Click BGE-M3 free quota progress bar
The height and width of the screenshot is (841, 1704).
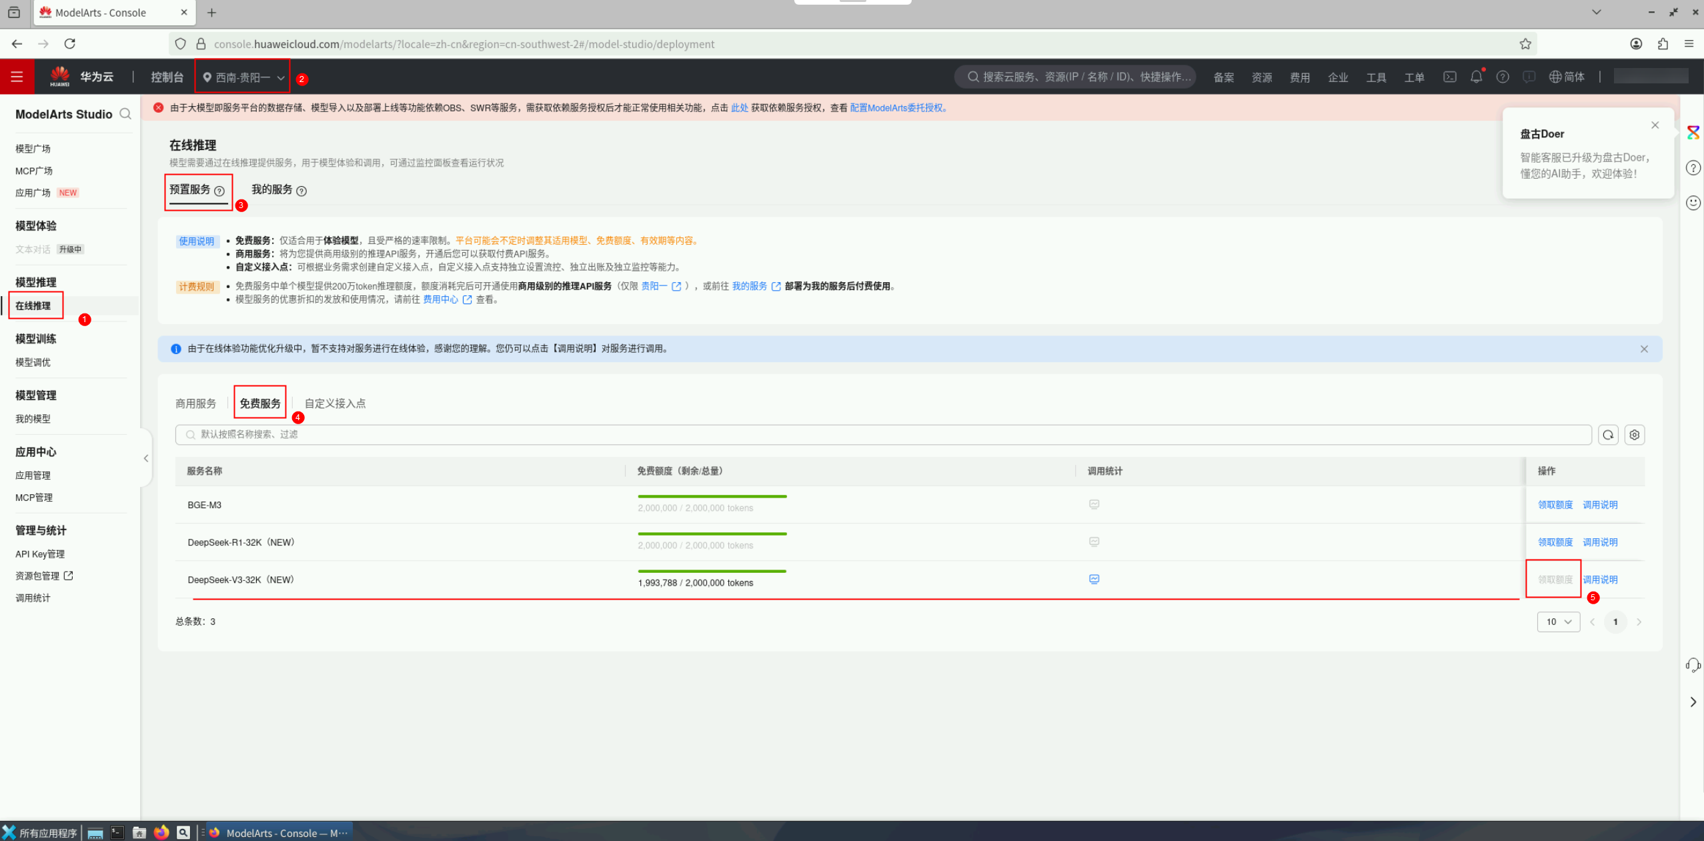coord(712,496)
